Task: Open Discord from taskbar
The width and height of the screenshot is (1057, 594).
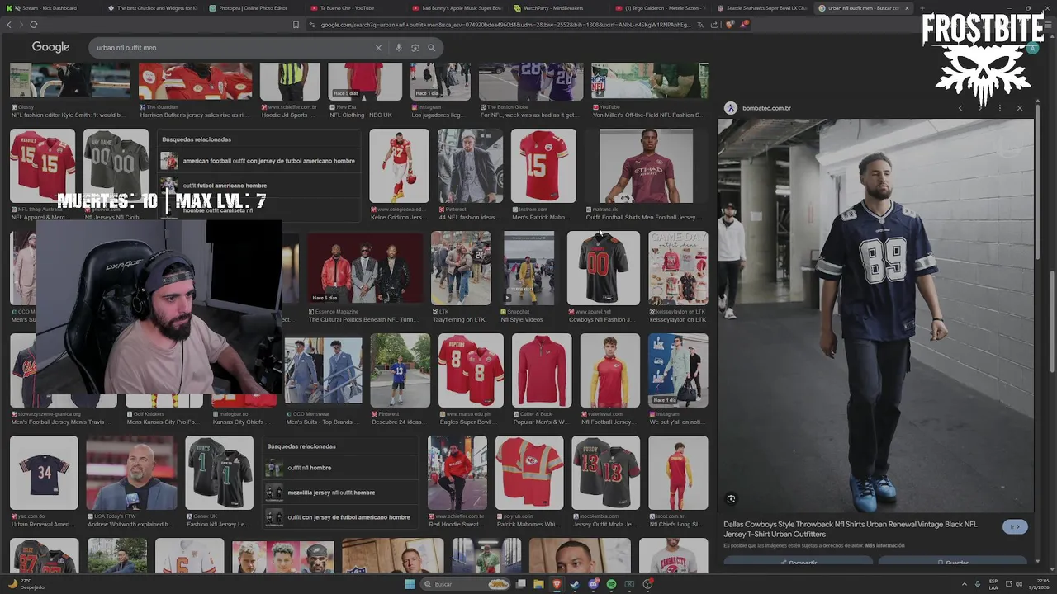Action: tap(593, 584)
